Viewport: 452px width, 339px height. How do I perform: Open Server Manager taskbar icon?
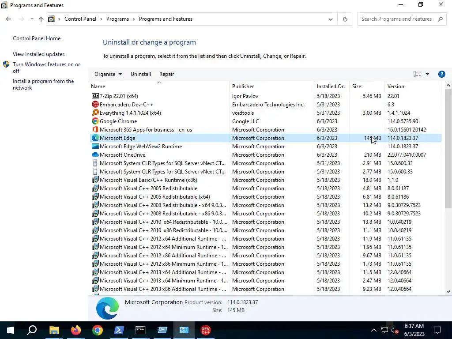162,330
